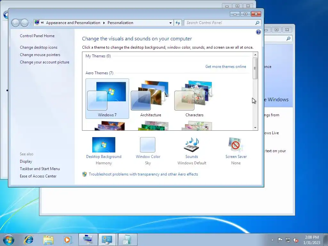Click the Desktop Background label
The image size is (328, 246).
[103, 157]
